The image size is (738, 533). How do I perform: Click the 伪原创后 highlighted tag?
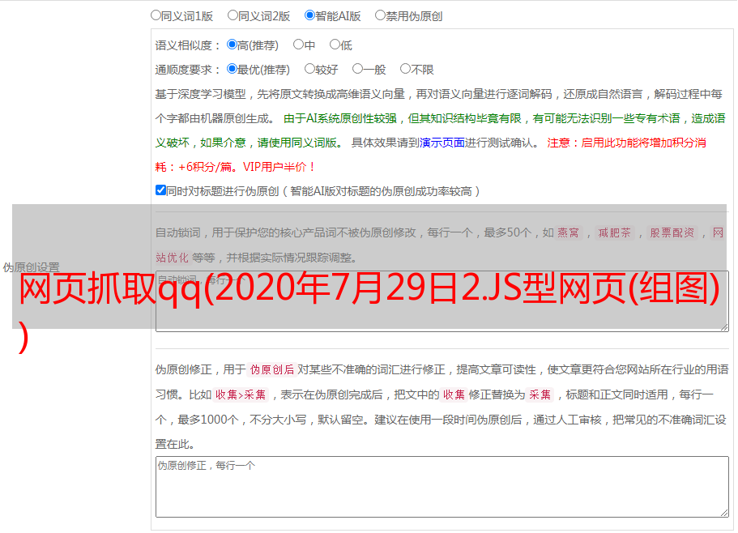(272, 369)
